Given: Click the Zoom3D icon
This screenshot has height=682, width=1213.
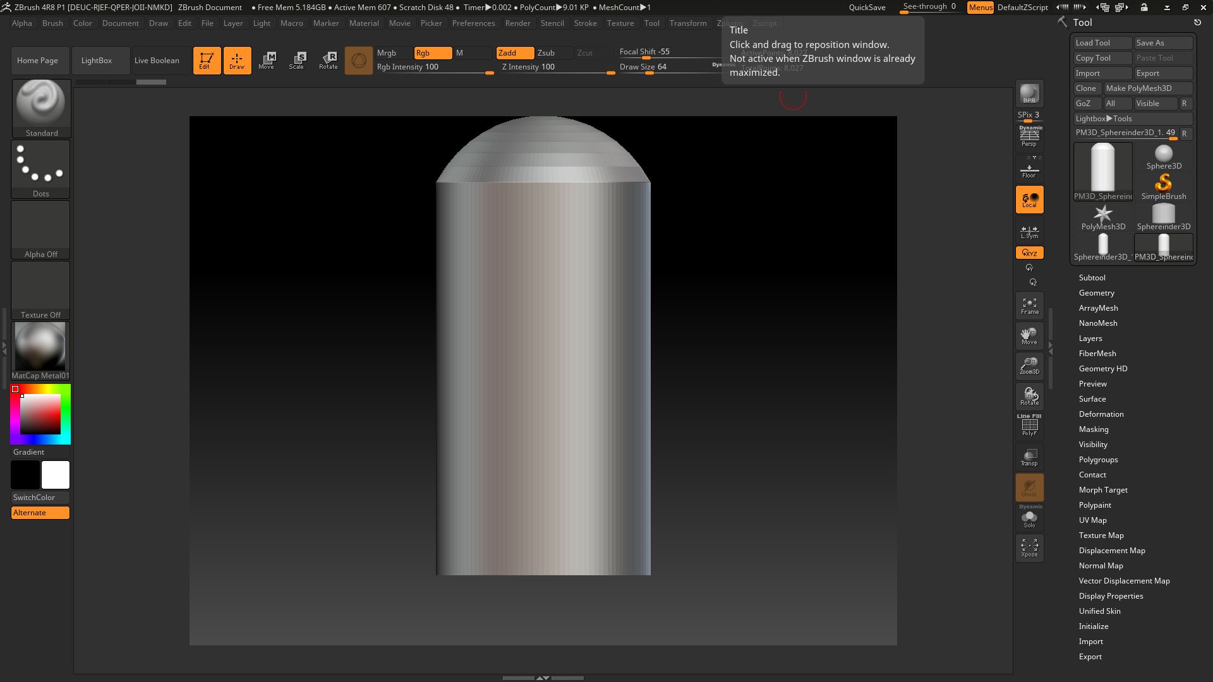Looking at the screenshot, I should click(1029, 366).
